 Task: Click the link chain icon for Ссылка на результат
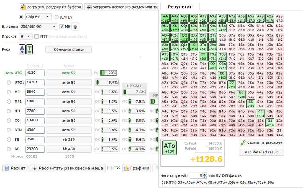(243, 143)
